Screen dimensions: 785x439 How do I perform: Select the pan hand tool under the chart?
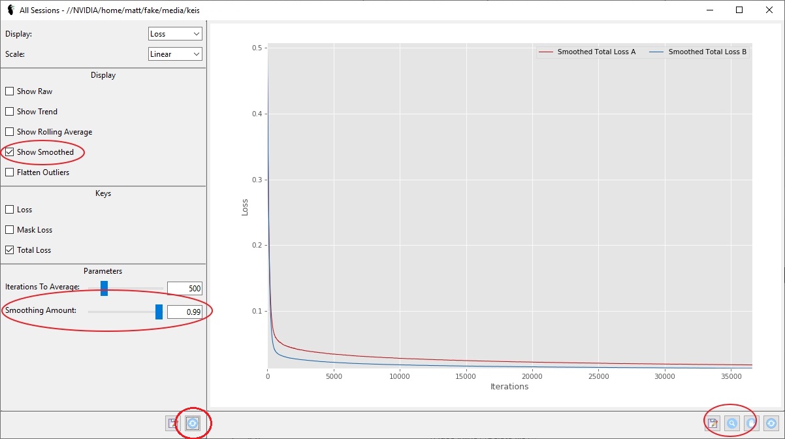[x=752, y=423]
